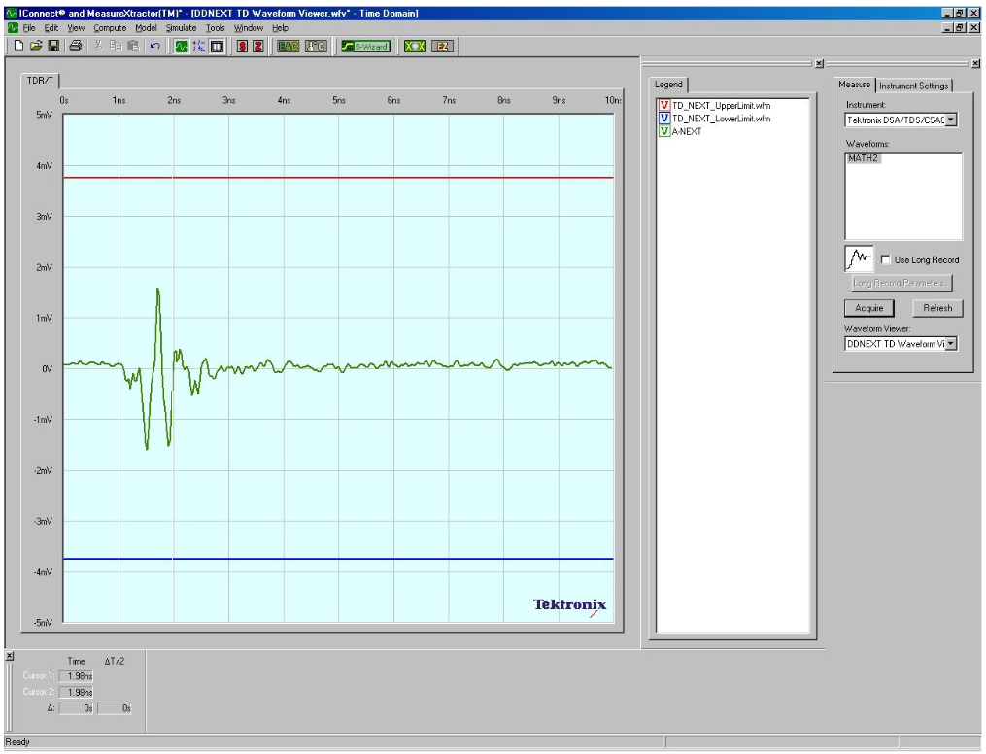Click the thermometer °C toolbar icon
Image resolution: width=986 pixels, height=754 pixels.
coord(316,46)
